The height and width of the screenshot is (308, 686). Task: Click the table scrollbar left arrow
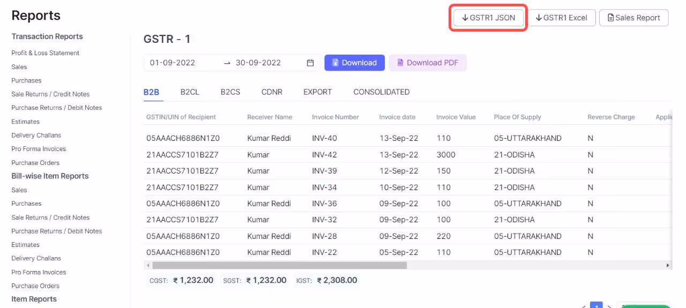tap(147, 265)
